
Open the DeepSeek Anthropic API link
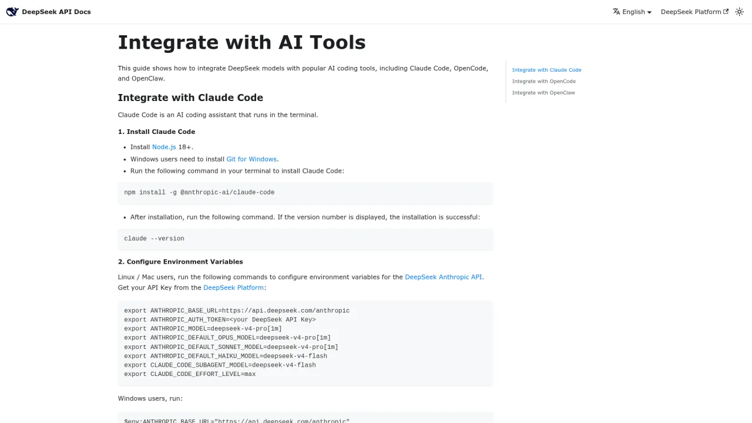[x=444, y=277]
